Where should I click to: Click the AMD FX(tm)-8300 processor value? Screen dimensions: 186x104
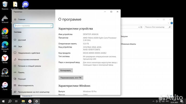(x=100, y=39)
